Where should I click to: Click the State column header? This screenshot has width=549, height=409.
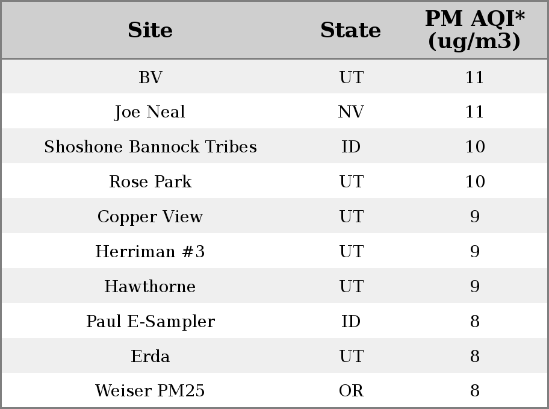[351, 30]
